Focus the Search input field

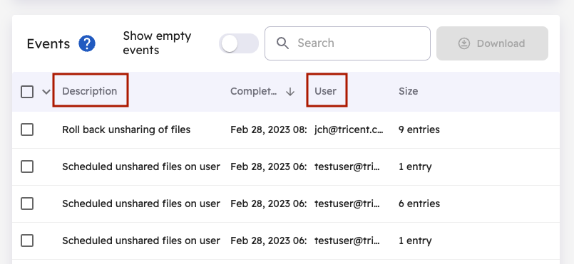(347, 43)
